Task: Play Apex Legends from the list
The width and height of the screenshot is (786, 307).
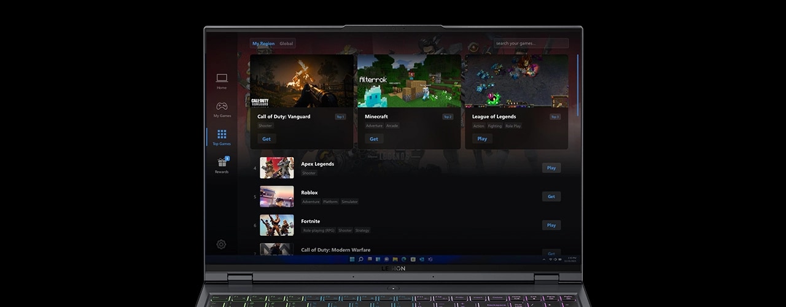Action: (x=551, y=168)
